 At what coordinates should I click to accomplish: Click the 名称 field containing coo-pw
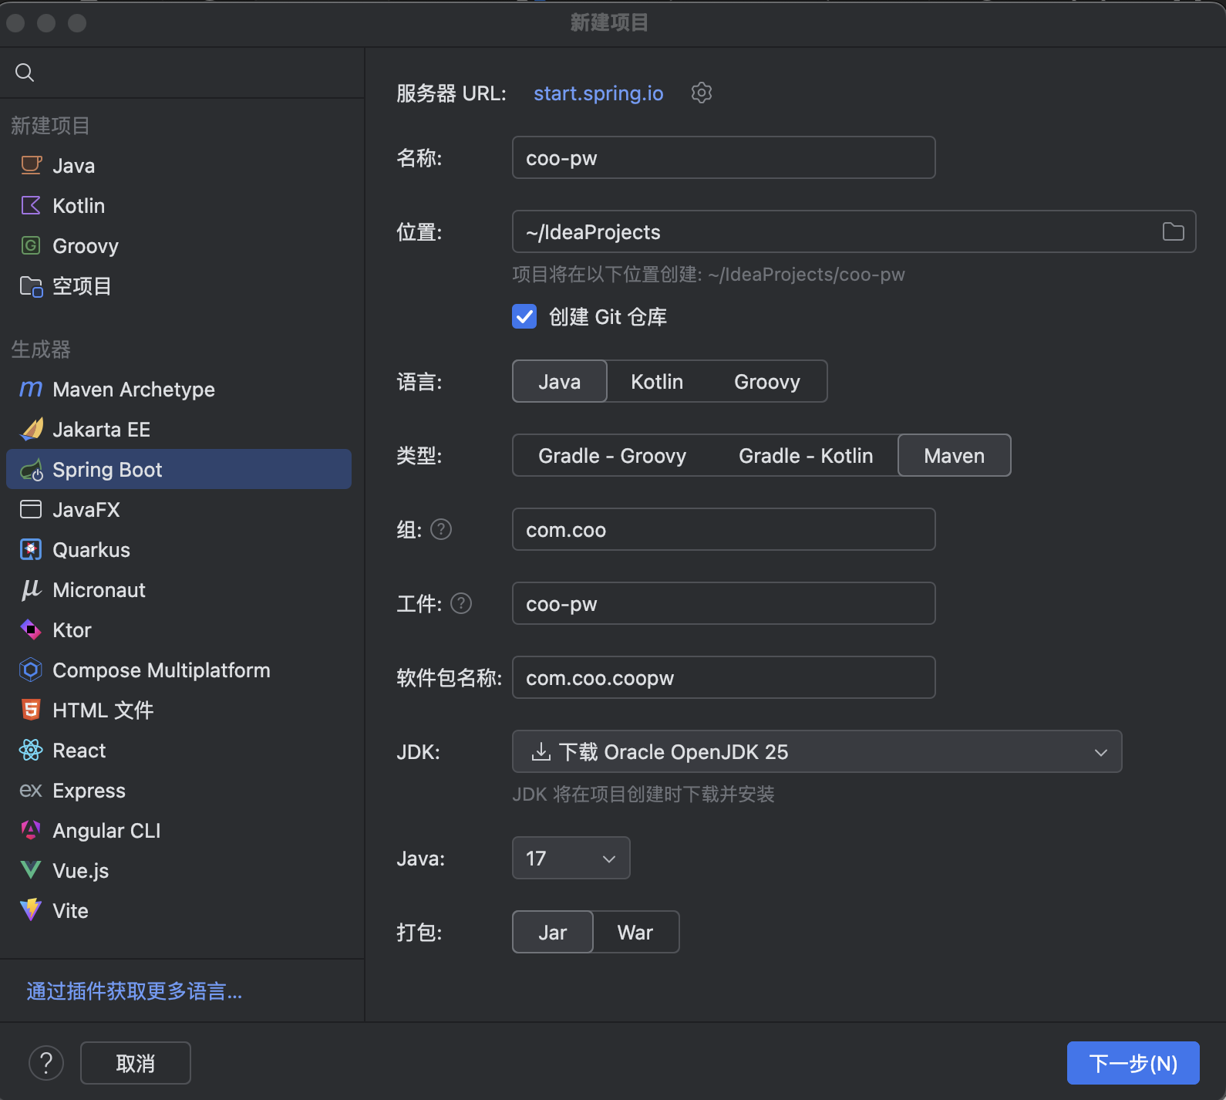click(723, 157)
